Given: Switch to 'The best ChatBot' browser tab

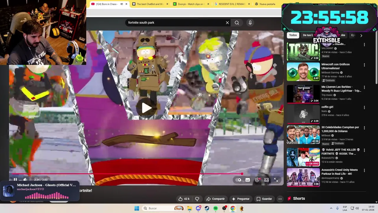Looking at the screenshot, I should [149, 4].
